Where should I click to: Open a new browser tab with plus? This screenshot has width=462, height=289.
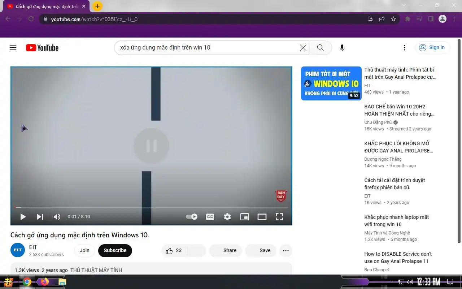97,6
